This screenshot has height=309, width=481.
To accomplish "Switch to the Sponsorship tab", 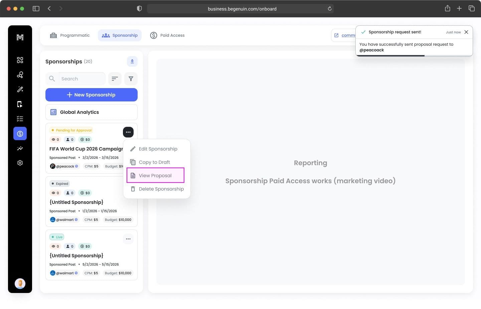I will [x=120, y=35].
